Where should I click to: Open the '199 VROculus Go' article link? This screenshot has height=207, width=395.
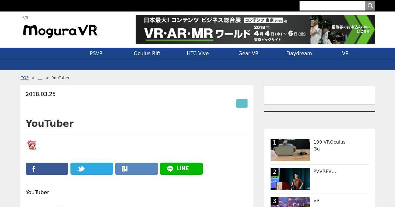pyautogui.click(x=329, y=145)
